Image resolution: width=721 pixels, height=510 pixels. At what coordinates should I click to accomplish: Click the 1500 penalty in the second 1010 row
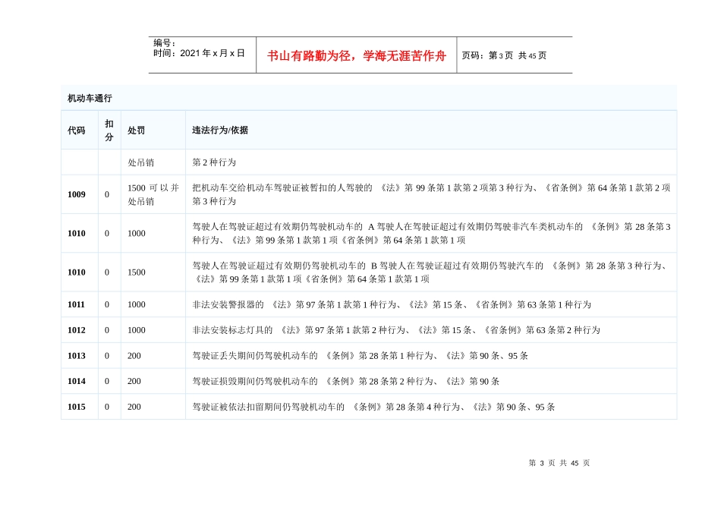(x=137, y=272)
